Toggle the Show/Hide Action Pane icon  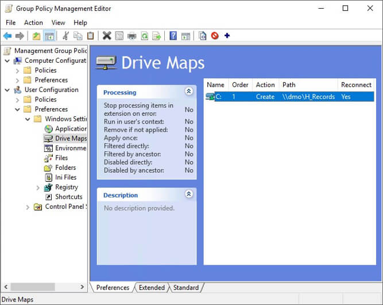[x=186, y=36]
